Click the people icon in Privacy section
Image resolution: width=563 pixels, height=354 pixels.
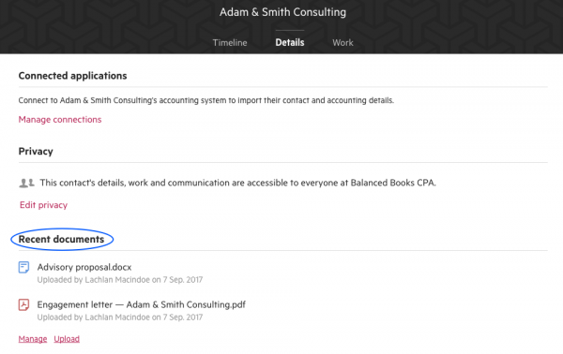pos(26,184)
